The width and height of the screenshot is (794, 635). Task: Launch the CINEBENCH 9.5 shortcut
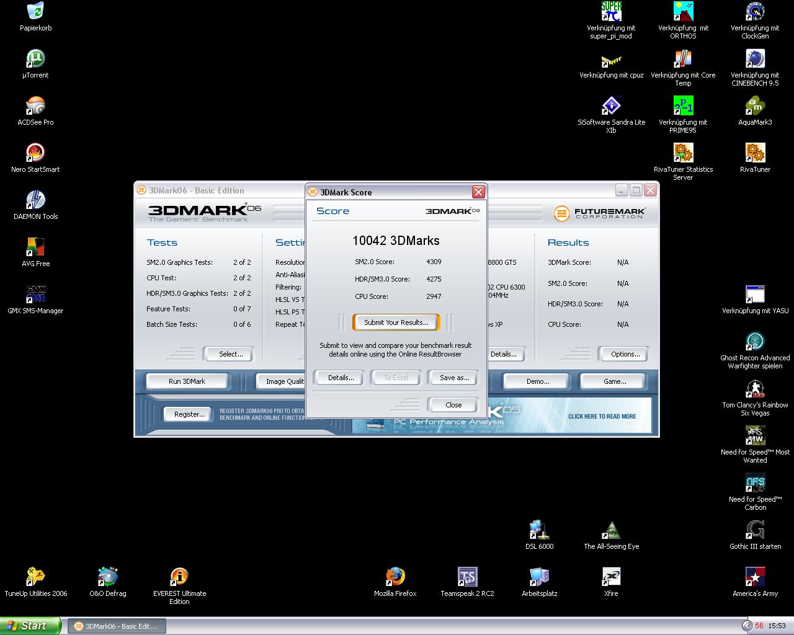coord(755,59)
